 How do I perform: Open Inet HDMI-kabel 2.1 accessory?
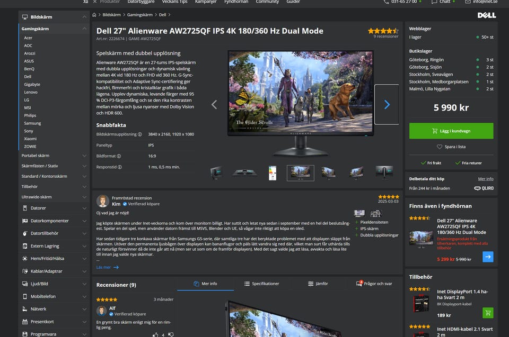[464, 332]
